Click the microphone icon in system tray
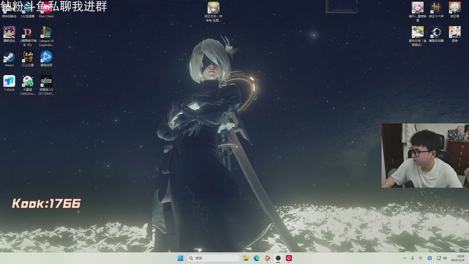The width and height of the screenshot is (469, 264). point(413,258)
